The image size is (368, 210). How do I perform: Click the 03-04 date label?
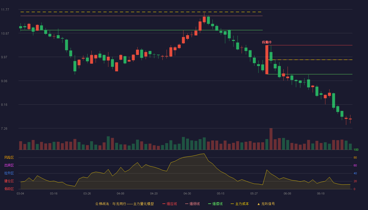[x=20, y=193]
